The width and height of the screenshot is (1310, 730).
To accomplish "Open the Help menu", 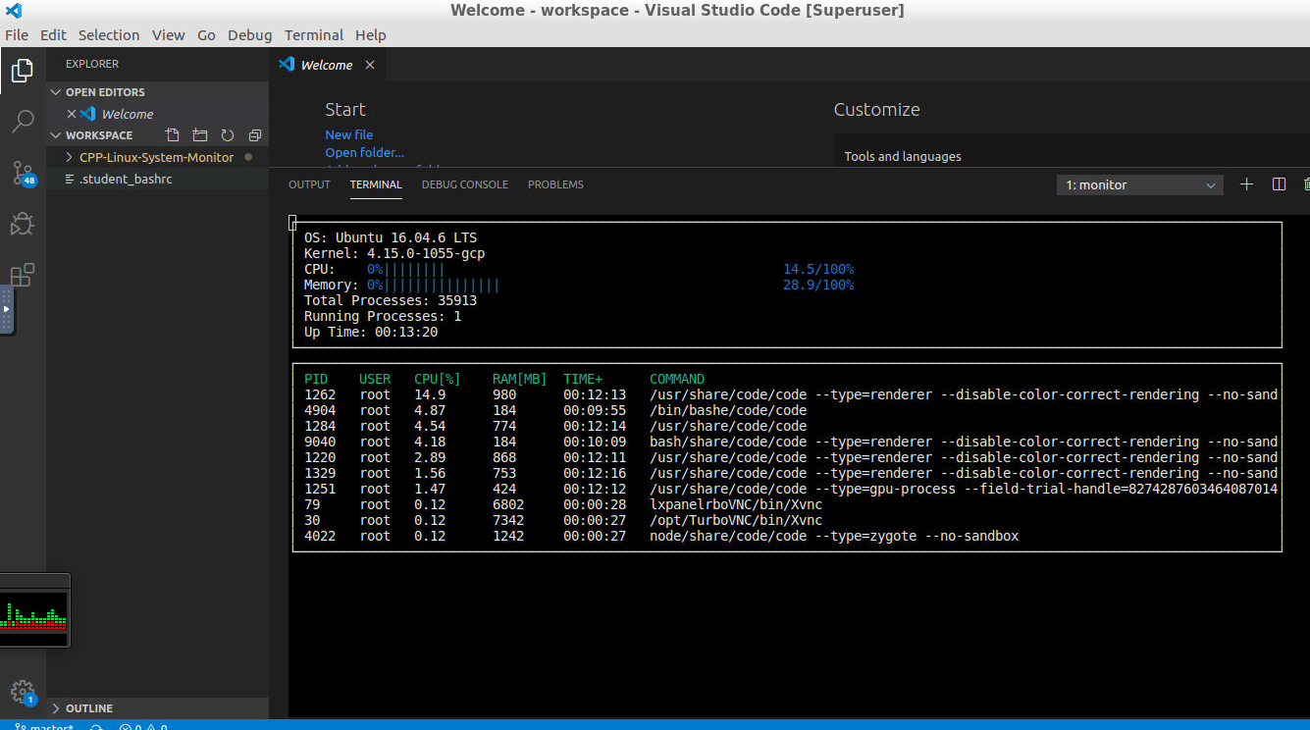I will click(x=371, y=34).
